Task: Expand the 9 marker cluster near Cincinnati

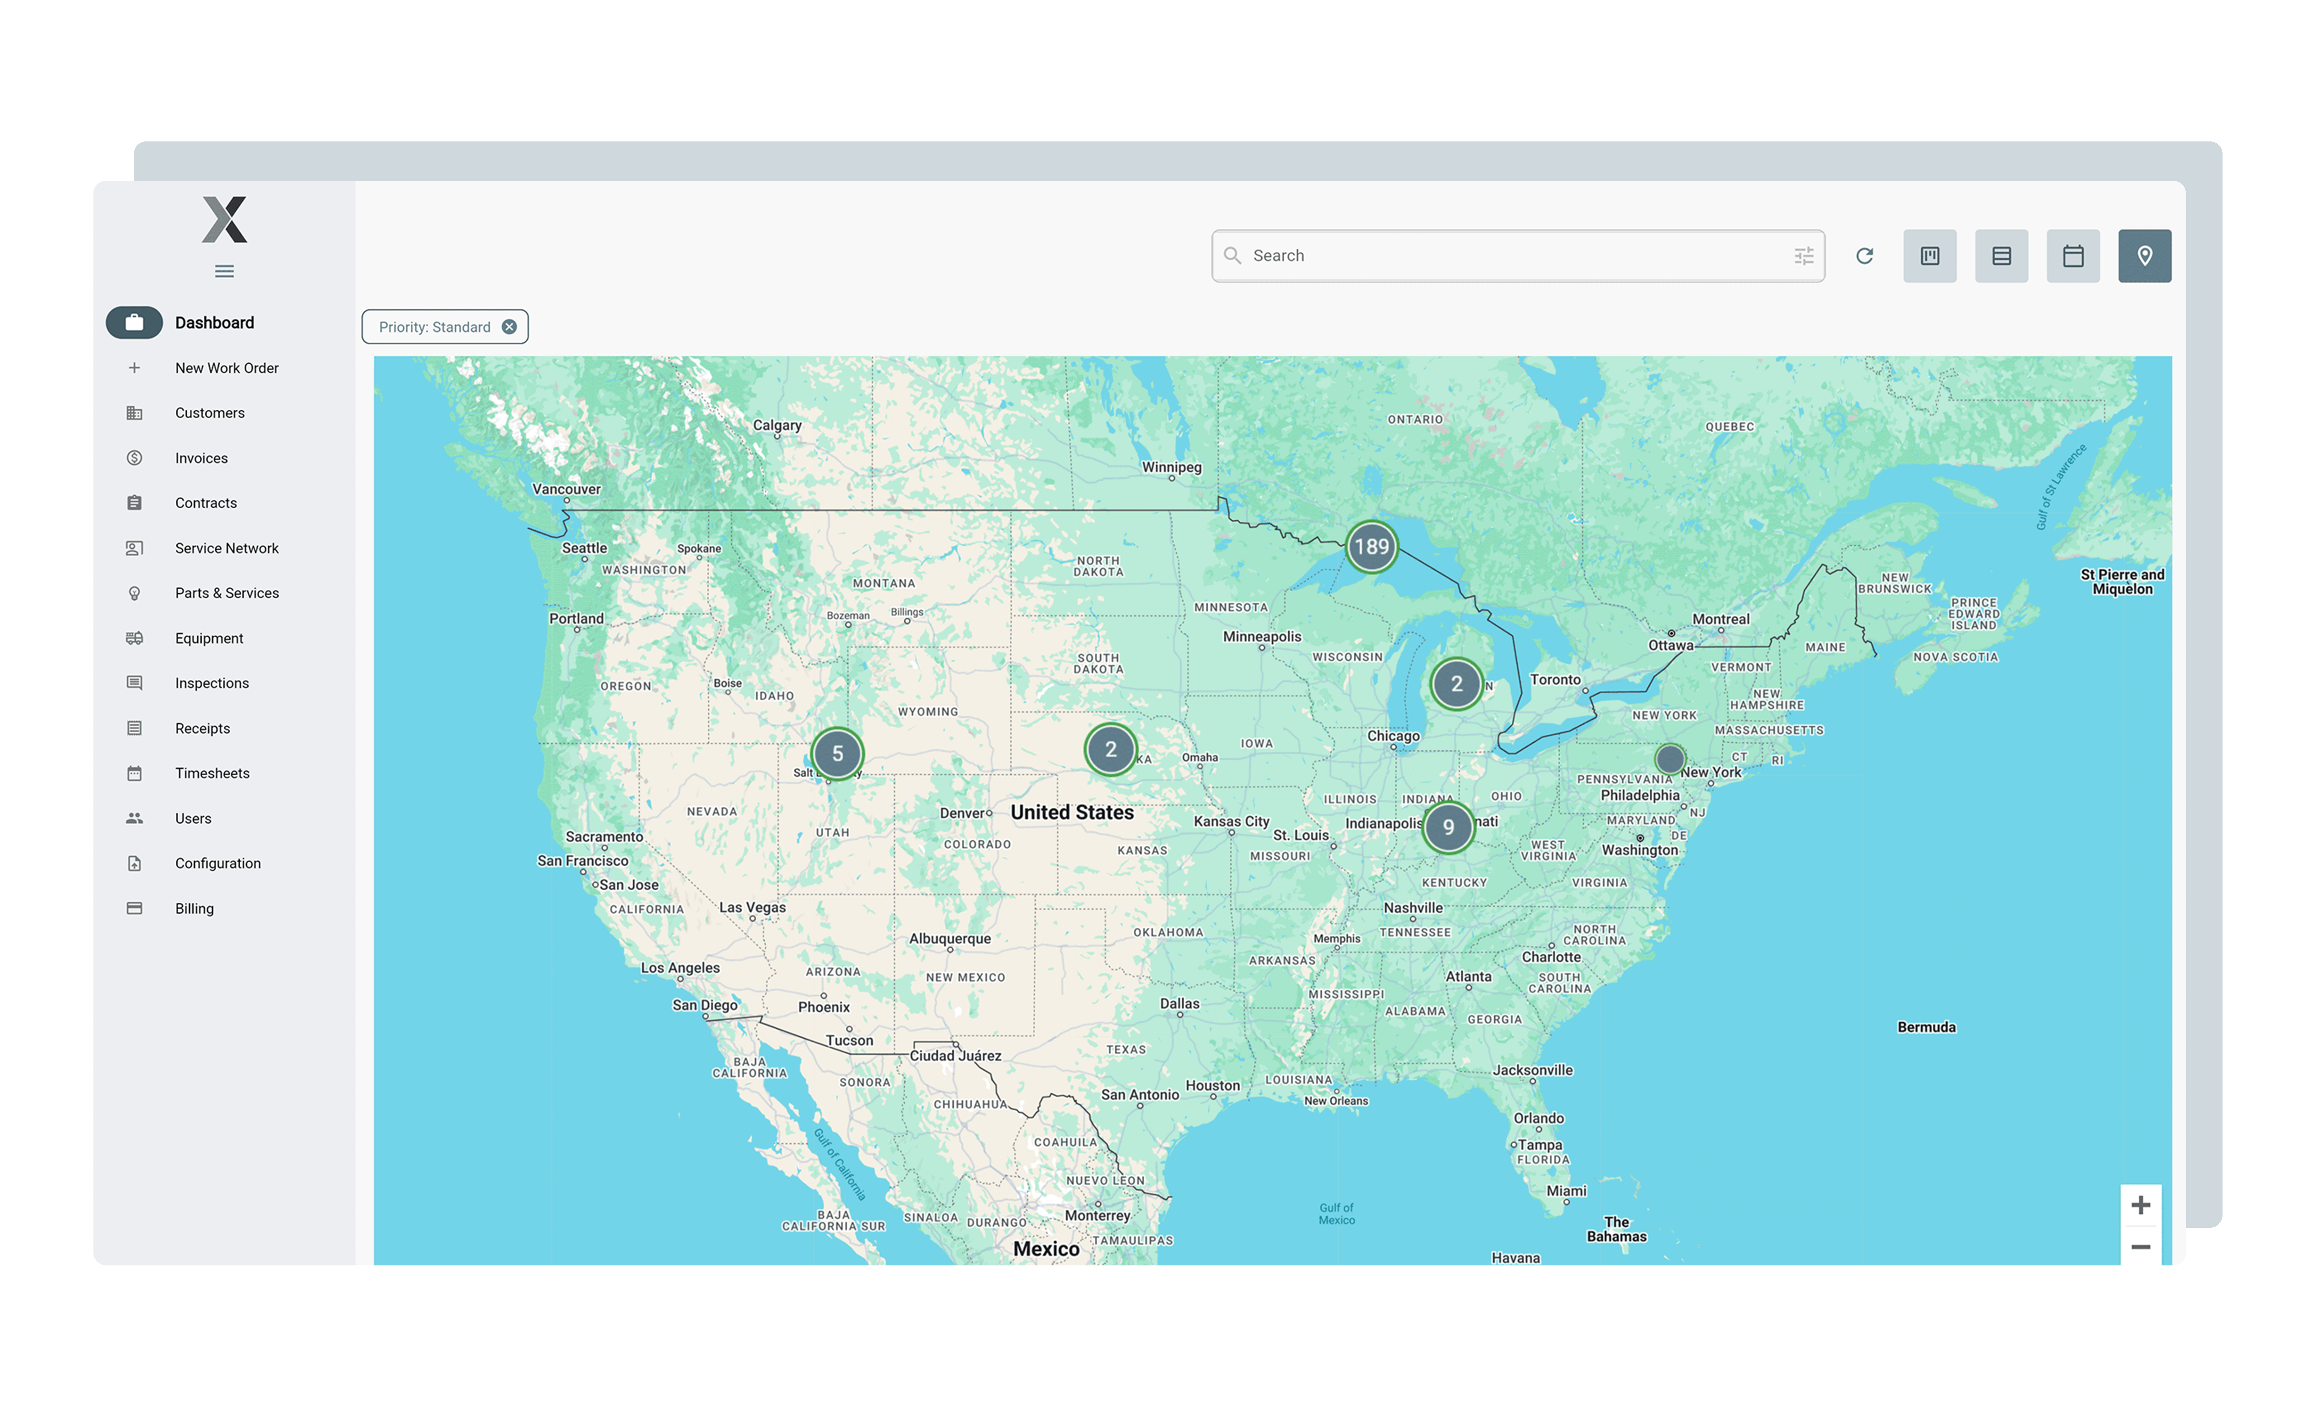Action: [x=1448, y=827]
